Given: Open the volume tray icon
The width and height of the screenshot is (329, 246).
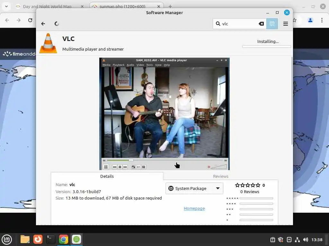Looking at the screenshot, I should click(x=306, y=240).
